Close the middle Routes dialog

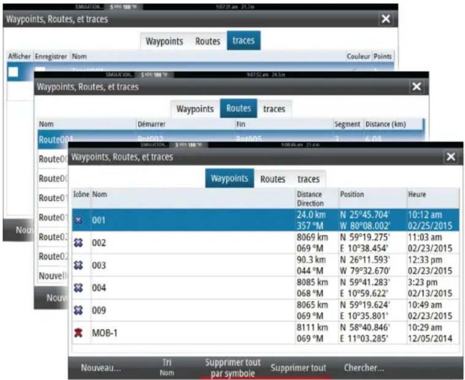tap(416, 87)
